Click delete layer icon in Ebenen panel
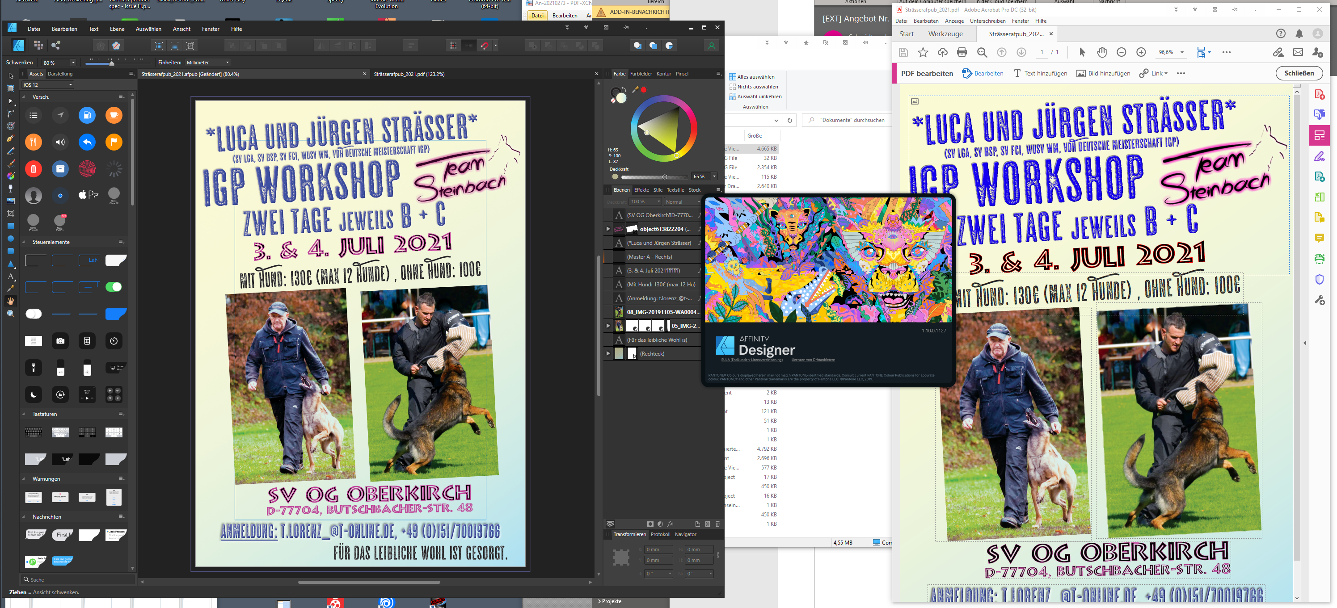Image resolution: width=1337 pixels, height=608 pixels. tap(718, 524)
